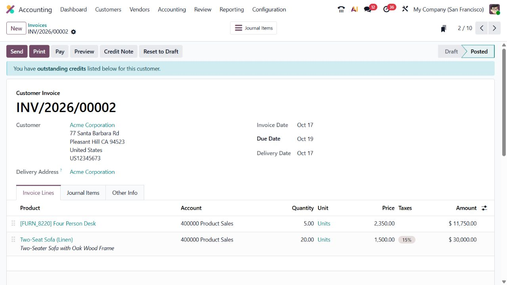Open the Delivery Address Acme Corporation link
The image size is (507, 285).
coord(92,172)
